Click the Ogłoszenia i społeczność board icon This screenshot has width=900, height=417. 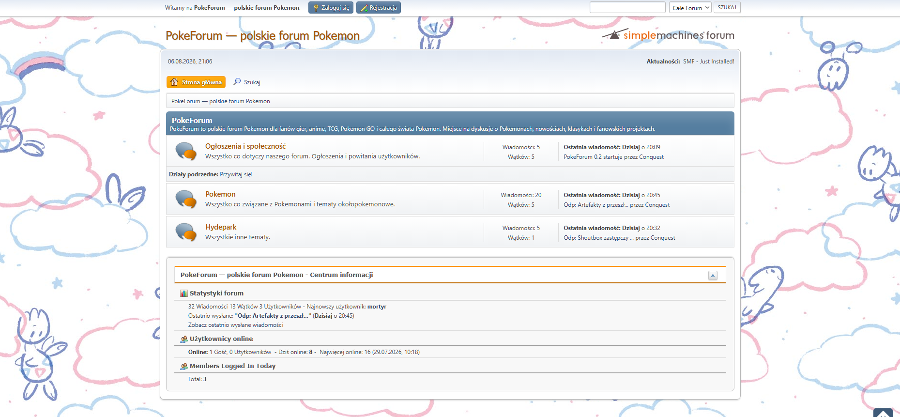(186, 151)
